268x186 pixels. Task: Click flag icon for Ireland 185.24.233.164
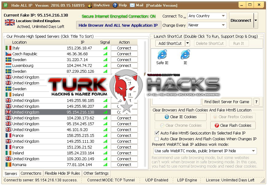click(8, 153)
